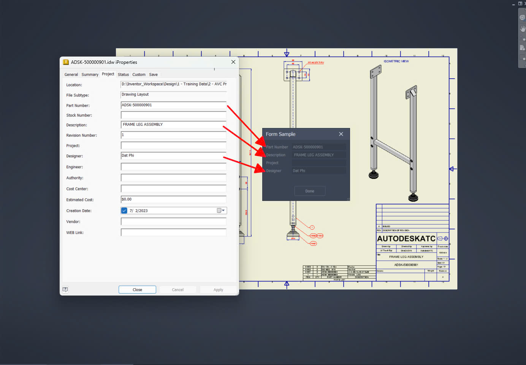The height and width of the screenshot is (365, 526).
Task: Select the Pan hand tool in navigation bar
Action: [523, 28]
